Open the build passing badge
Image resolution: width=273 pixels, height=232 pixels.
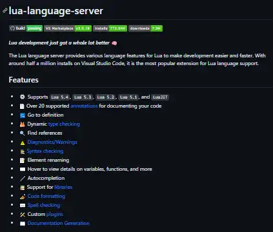coord(26,28)
